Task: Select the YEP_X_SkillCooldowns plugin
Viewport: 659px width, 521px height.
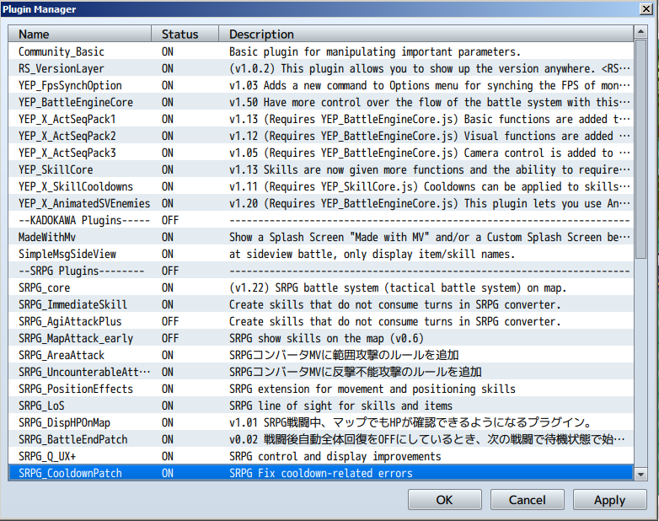Action: (321, 186)
